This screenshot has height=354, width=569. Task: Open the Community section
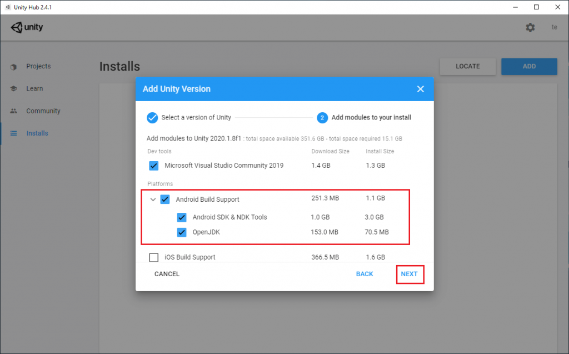[43, 111]
